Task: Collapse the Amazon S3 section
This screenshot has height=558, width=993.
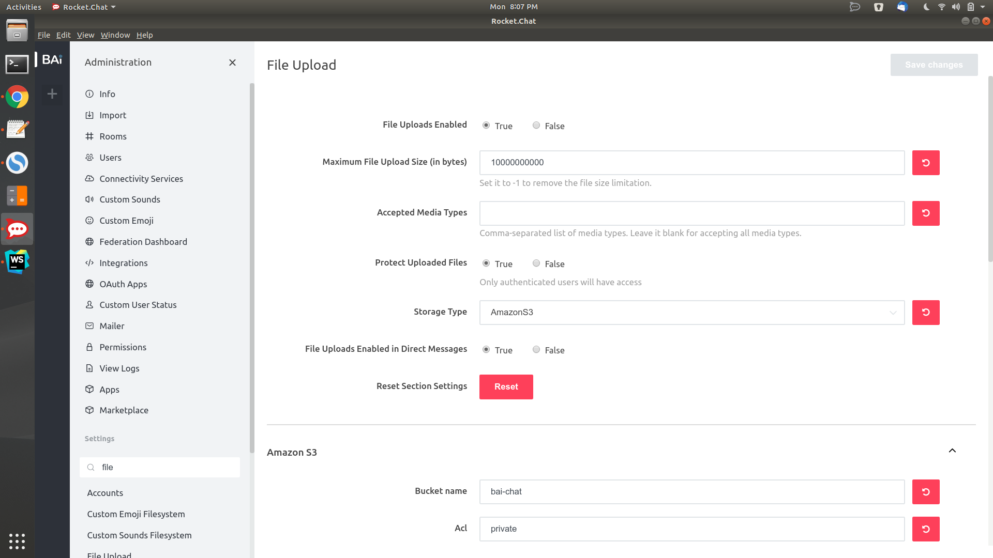Action: tap(952, 451)
